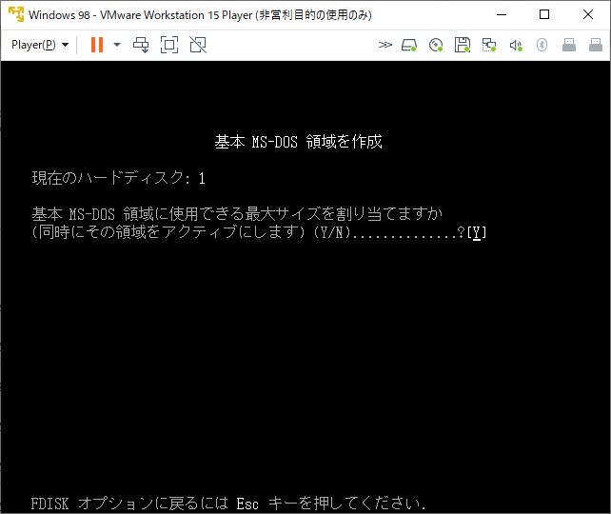Pause the virtual machine
The width and height of the screenshot is (611, 514).
tap(97, 45)
